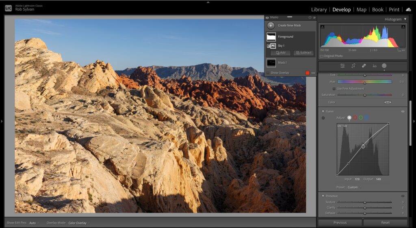Click the plus icon to create new mask

(271, 26)
